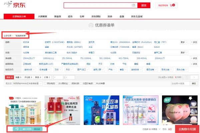
Task: Click 多选 in the hair type row
Action: [194, 64]
